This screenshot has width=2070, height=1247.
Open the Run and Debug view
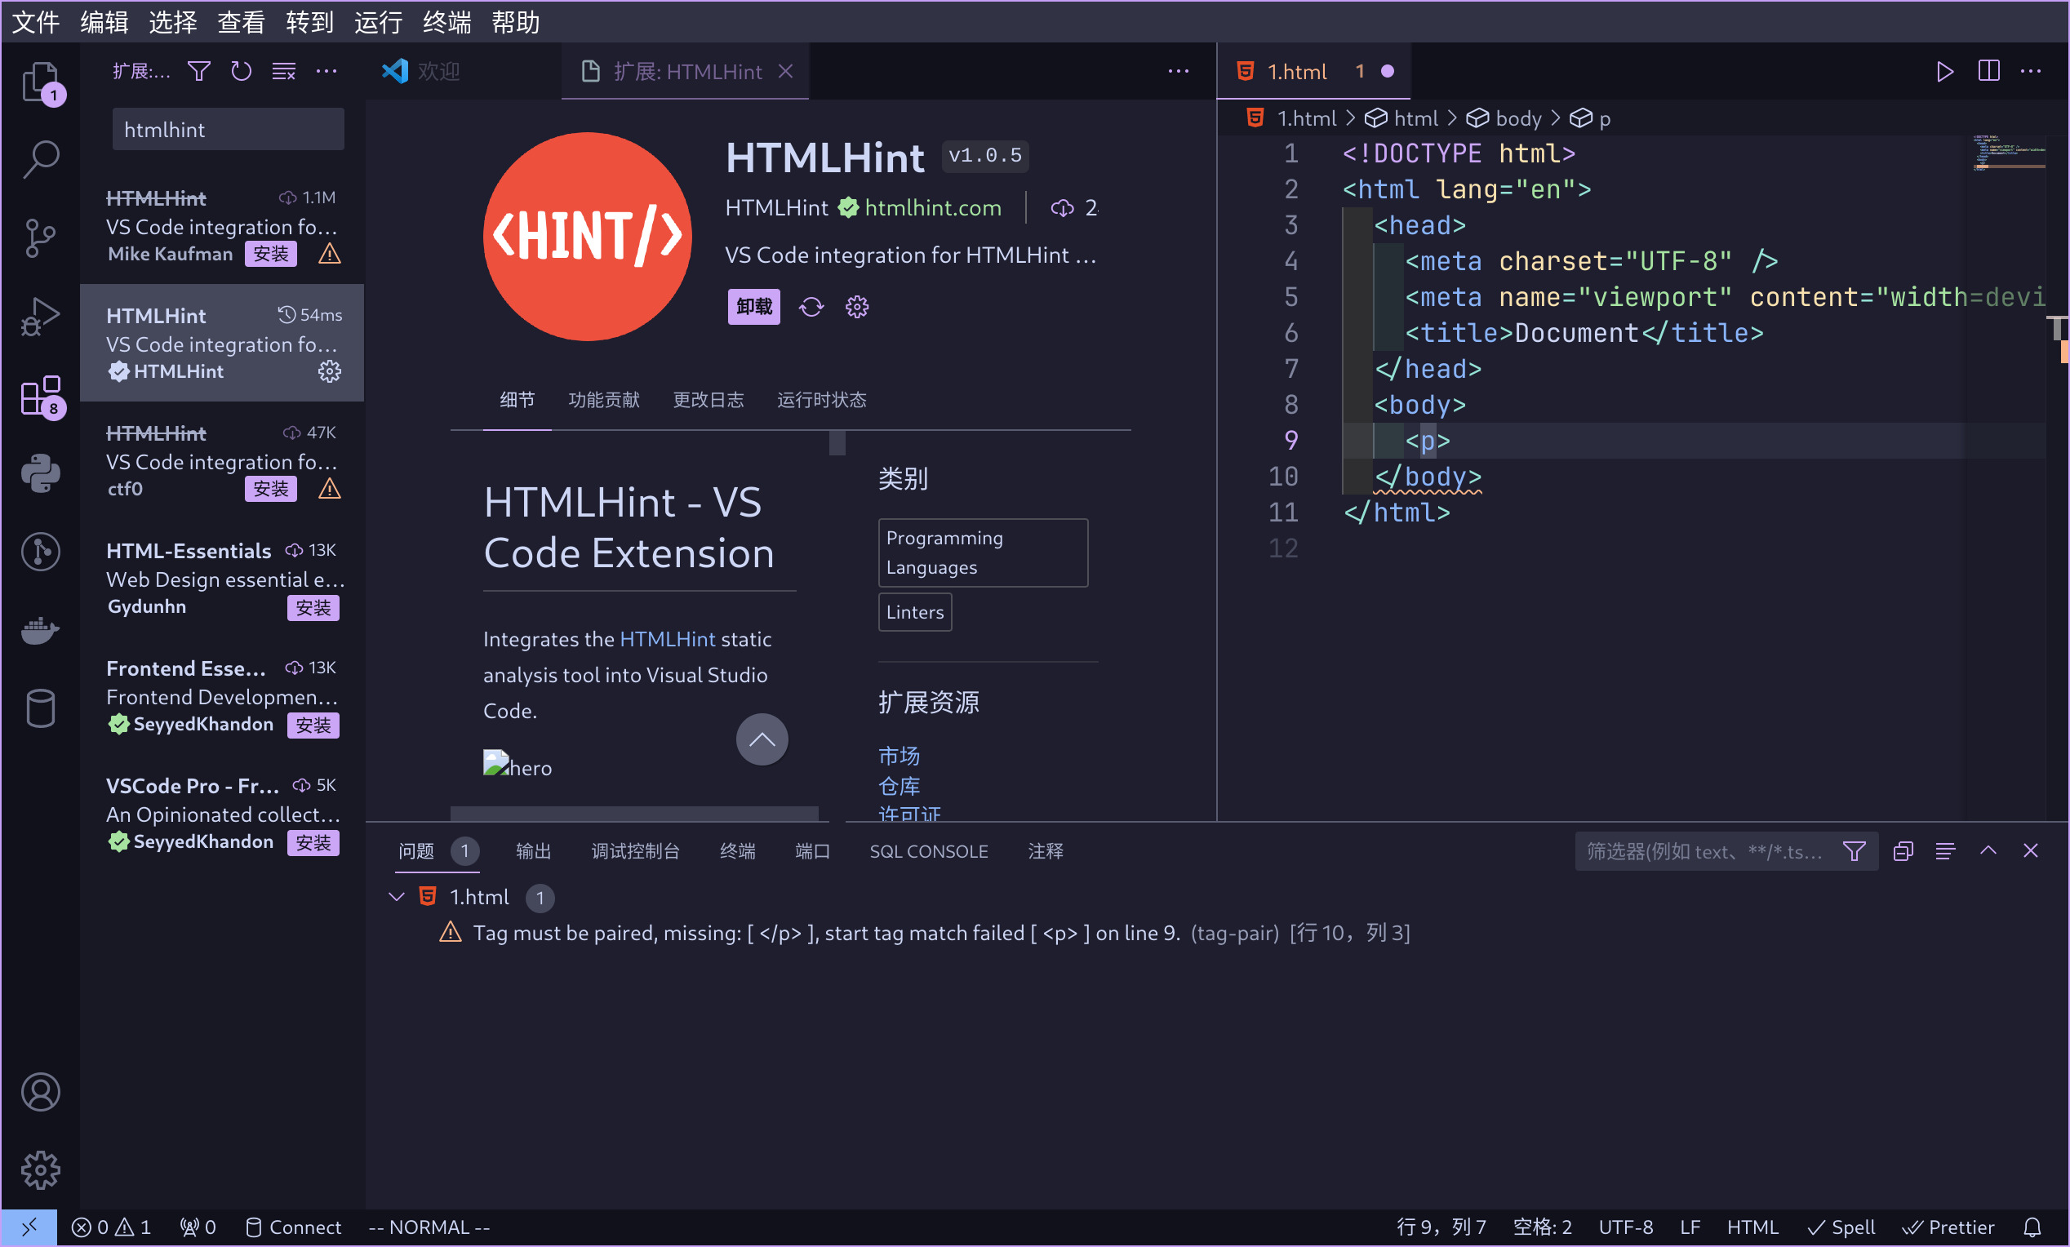coord(39,317)
